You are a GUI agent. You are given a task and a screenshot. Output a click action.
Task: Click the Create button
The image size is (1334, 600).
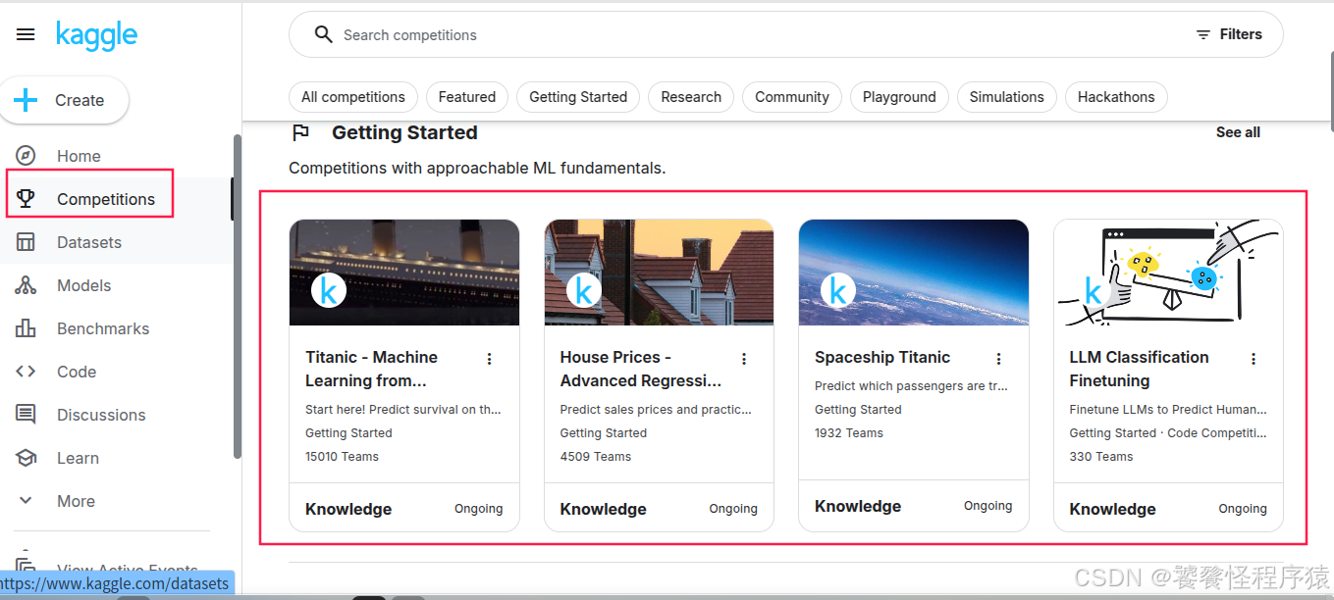[64, 100]
